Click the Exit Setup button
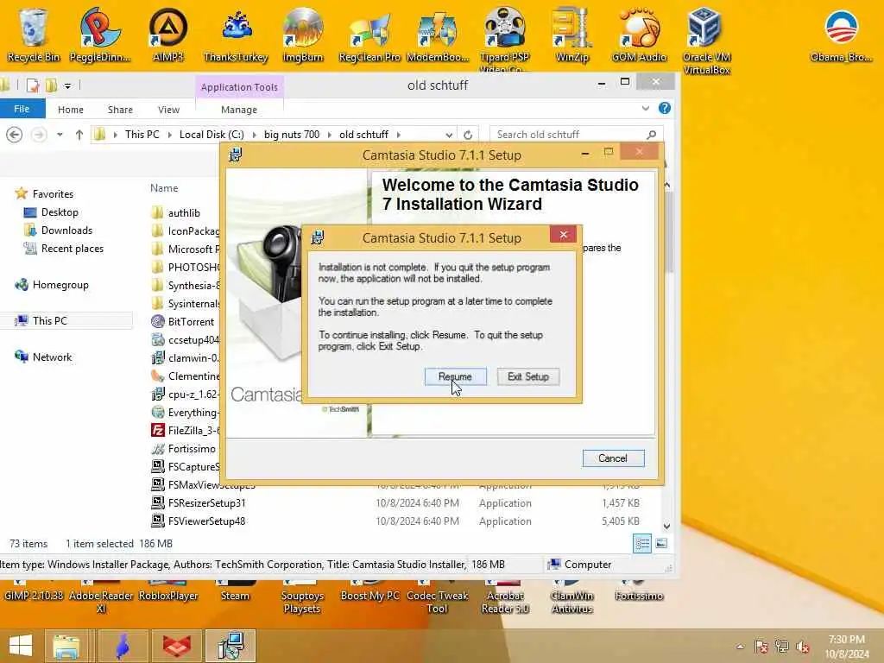The image size is (884, 663). 527,376
